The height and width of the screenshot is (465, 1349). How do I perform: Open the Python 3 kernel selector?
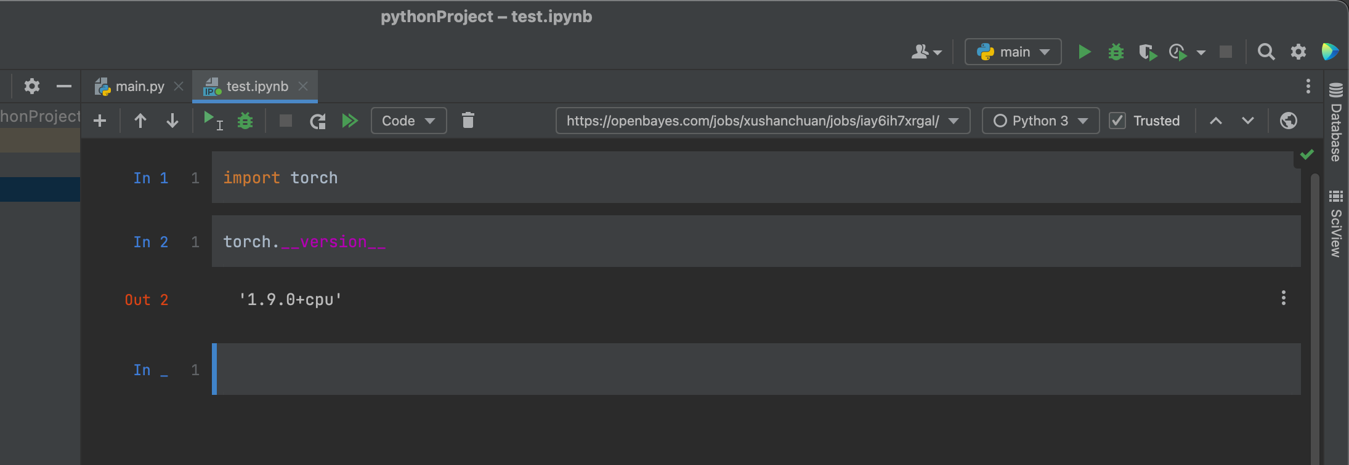click(1040, 121)
